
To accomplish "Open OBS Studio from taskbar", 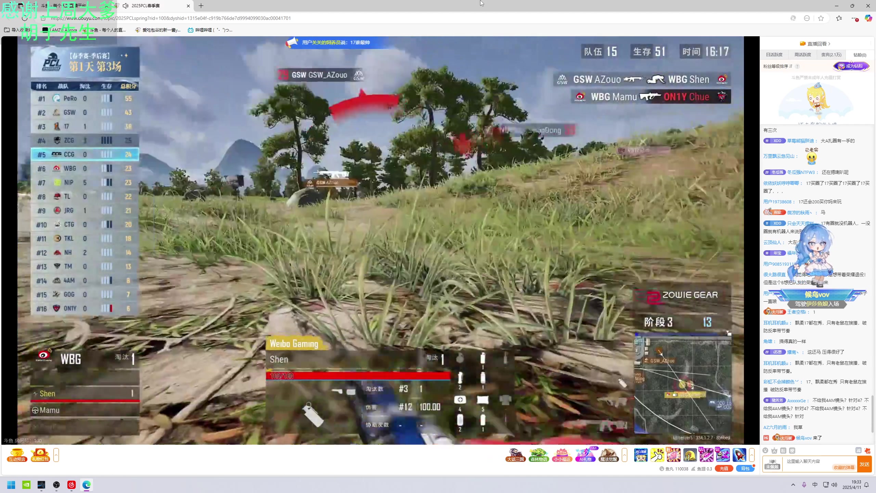I will 56,485.
